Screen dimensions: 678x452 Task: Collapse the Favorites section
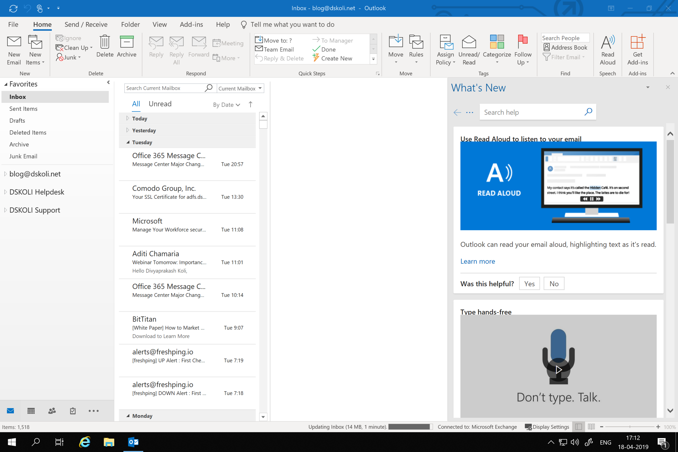point(5,84)
